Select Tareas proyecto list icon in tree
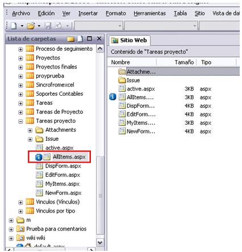Image resolution: width=242 pixels, height=252 pixels. point(30,121)
